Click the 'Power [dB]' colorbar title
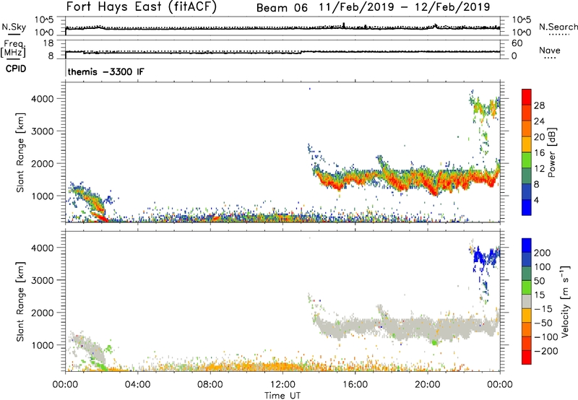The image size is (578, 400). [x=551, y=152]
